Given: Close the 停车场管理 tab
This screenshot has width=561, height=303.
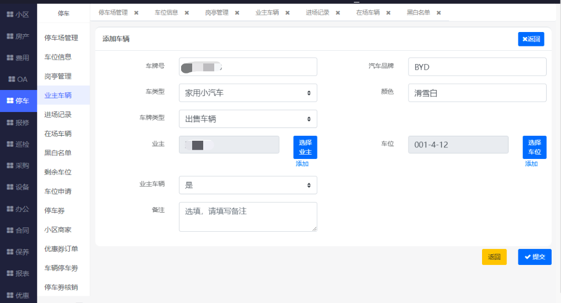Looking at the screenshot, I should [136, 13].
